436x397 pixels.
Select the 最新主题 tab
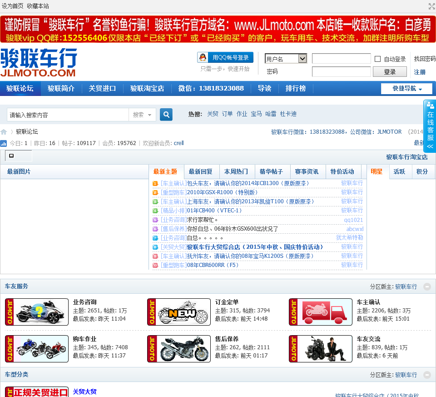(165, 171)
